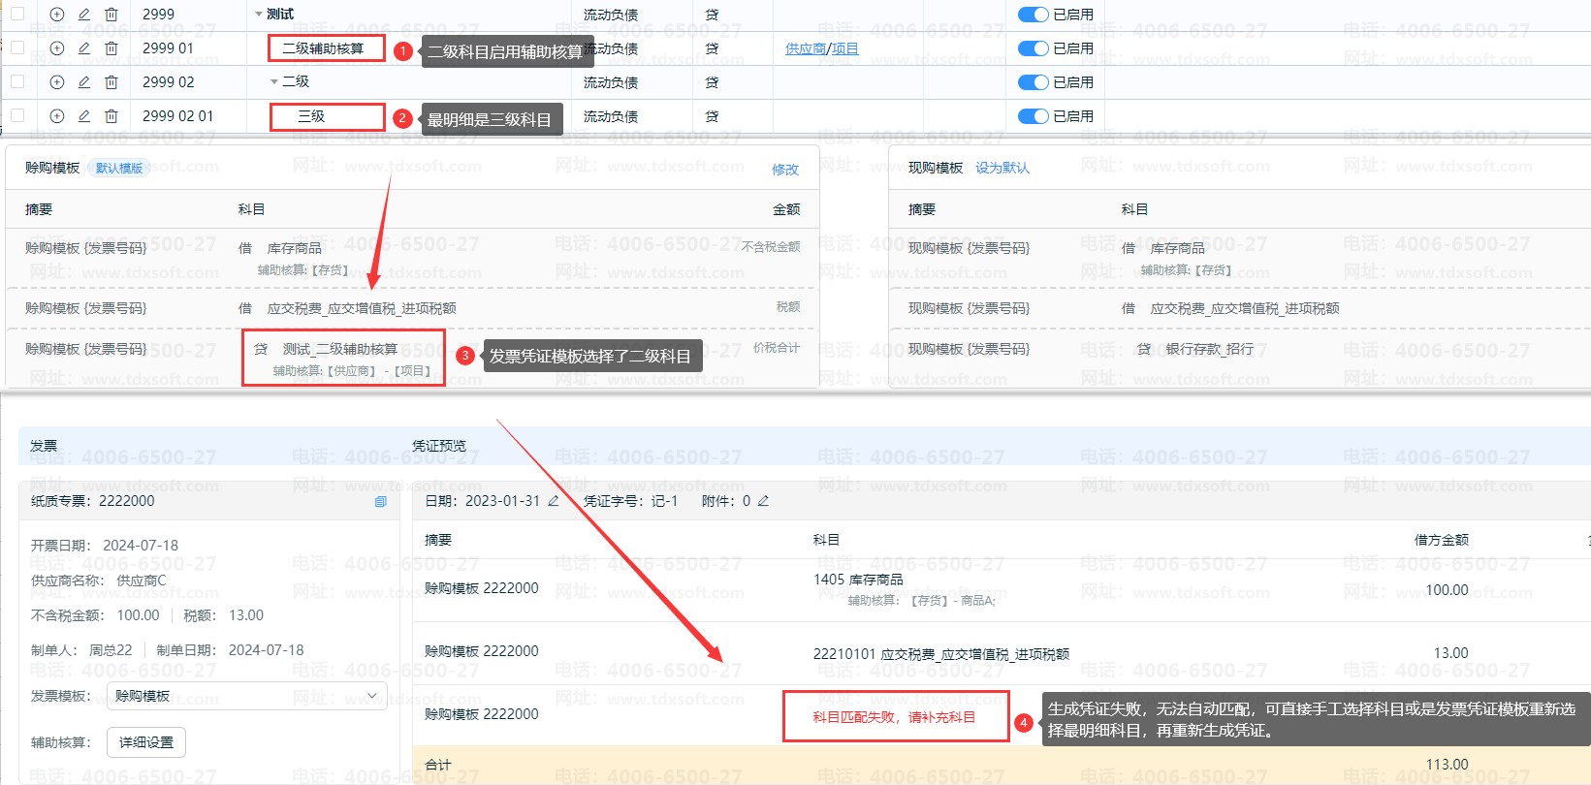Edit the voucher date 2023-01-31 via pencil icon
Viewport: 1591px width, 785px height.
pyautogui.click(x=554, y=501)
